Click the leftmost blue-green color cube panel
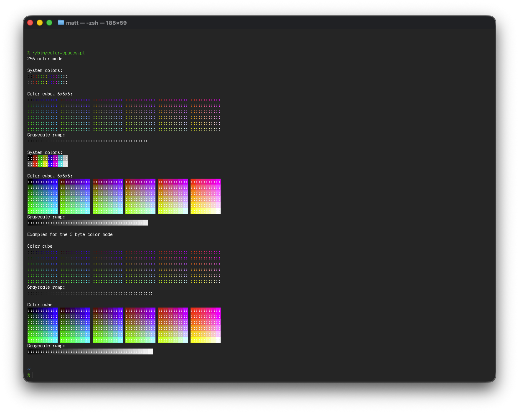519x413 pixels. 42,196
